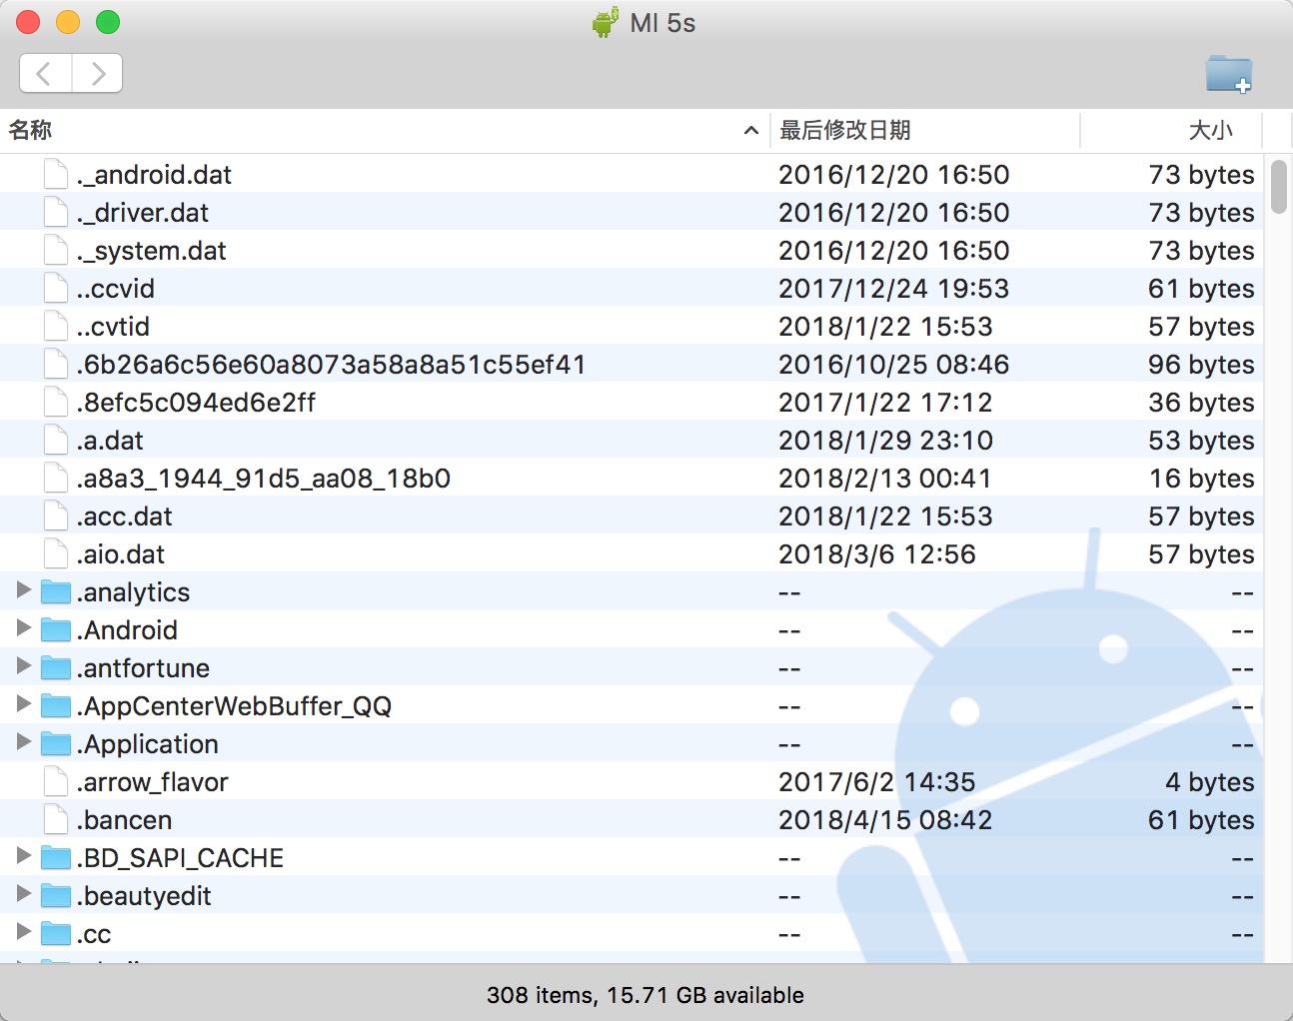Select the ._driver.dat file icon
Image resolution: width=1293 pixels, height=1021 pixels.
click(56, 212)
